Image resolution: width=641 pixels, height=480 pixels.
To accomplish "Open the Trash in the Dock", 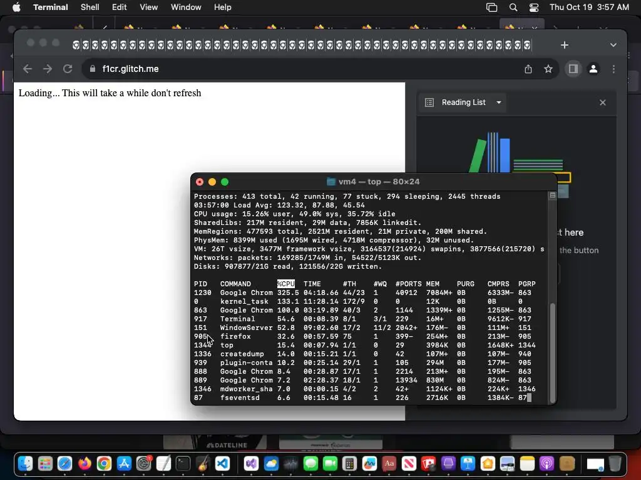I will (x=615, y=464).
